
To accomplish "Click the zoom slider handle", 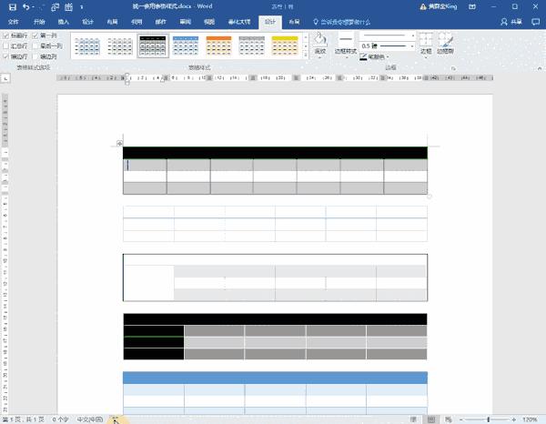I will [488, 419].
